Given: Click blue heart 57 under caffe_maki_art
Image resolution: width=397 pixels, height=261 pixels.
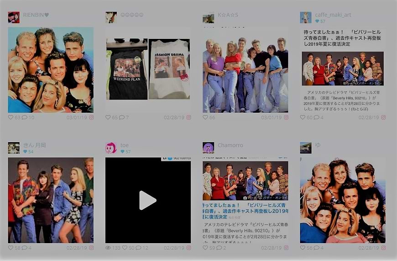Looking at the screenshot, I should pyautogui.click(x=320, y=21).
